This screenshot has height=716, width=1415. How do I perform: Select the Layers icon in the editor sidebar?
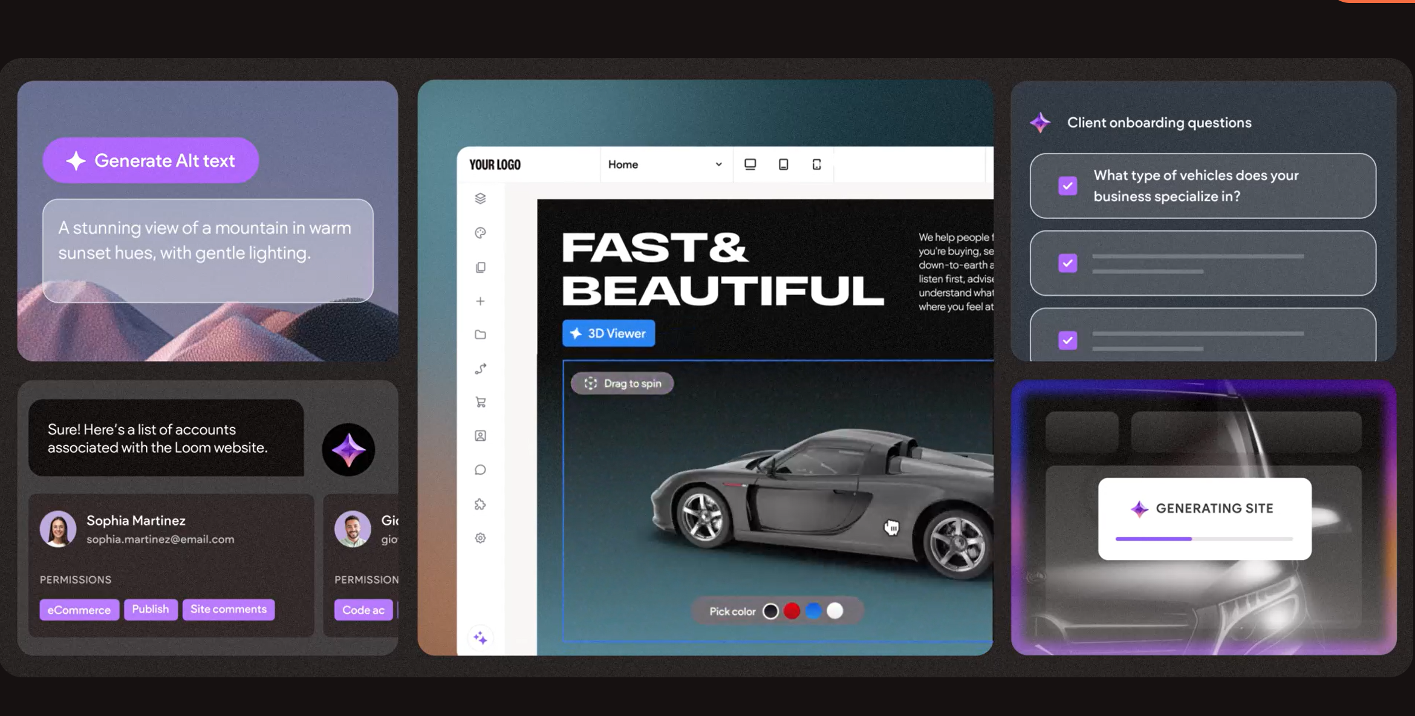(x=480, y=198)
